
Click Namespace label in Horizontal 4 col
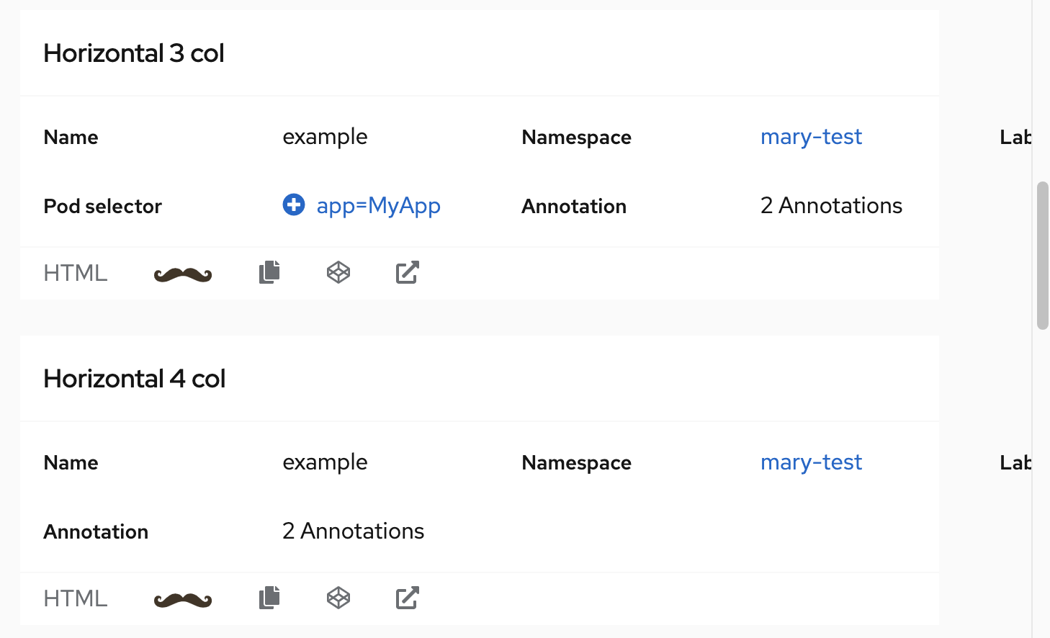(x=576, y=463)
